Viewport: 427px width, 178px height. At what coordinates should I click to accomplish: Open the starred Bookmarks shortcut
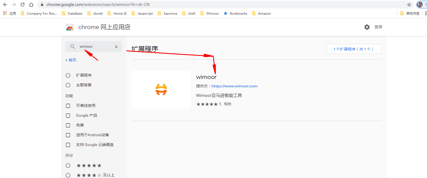(x=235, y=13)
